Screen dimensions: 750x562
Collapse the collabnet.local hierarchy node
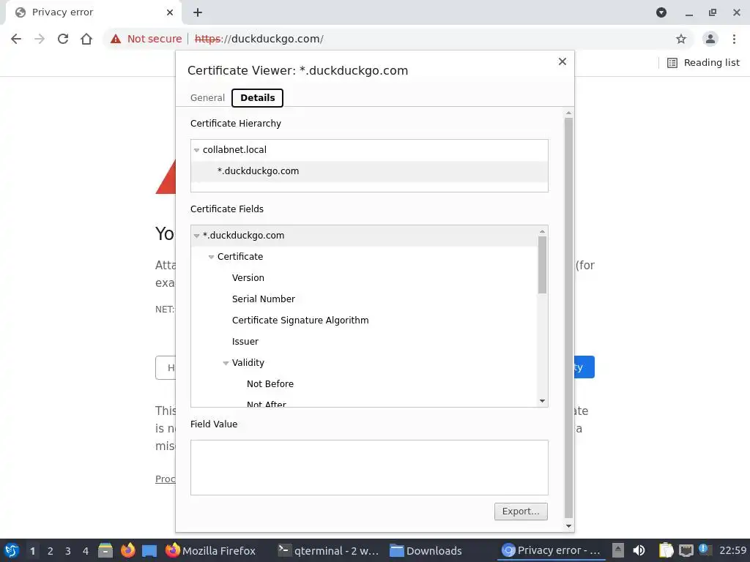click(x=196, y=150)
